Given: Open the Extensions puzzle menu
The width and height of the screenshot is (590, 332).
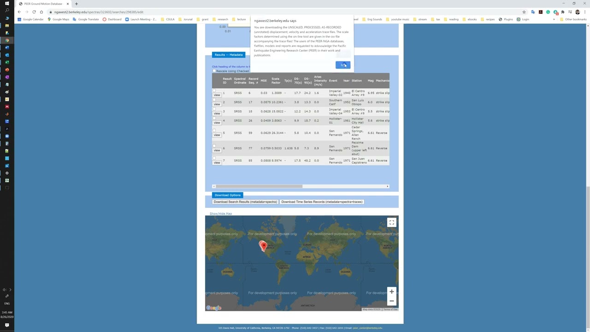Looking at the screenshot, I should (563, 12).
